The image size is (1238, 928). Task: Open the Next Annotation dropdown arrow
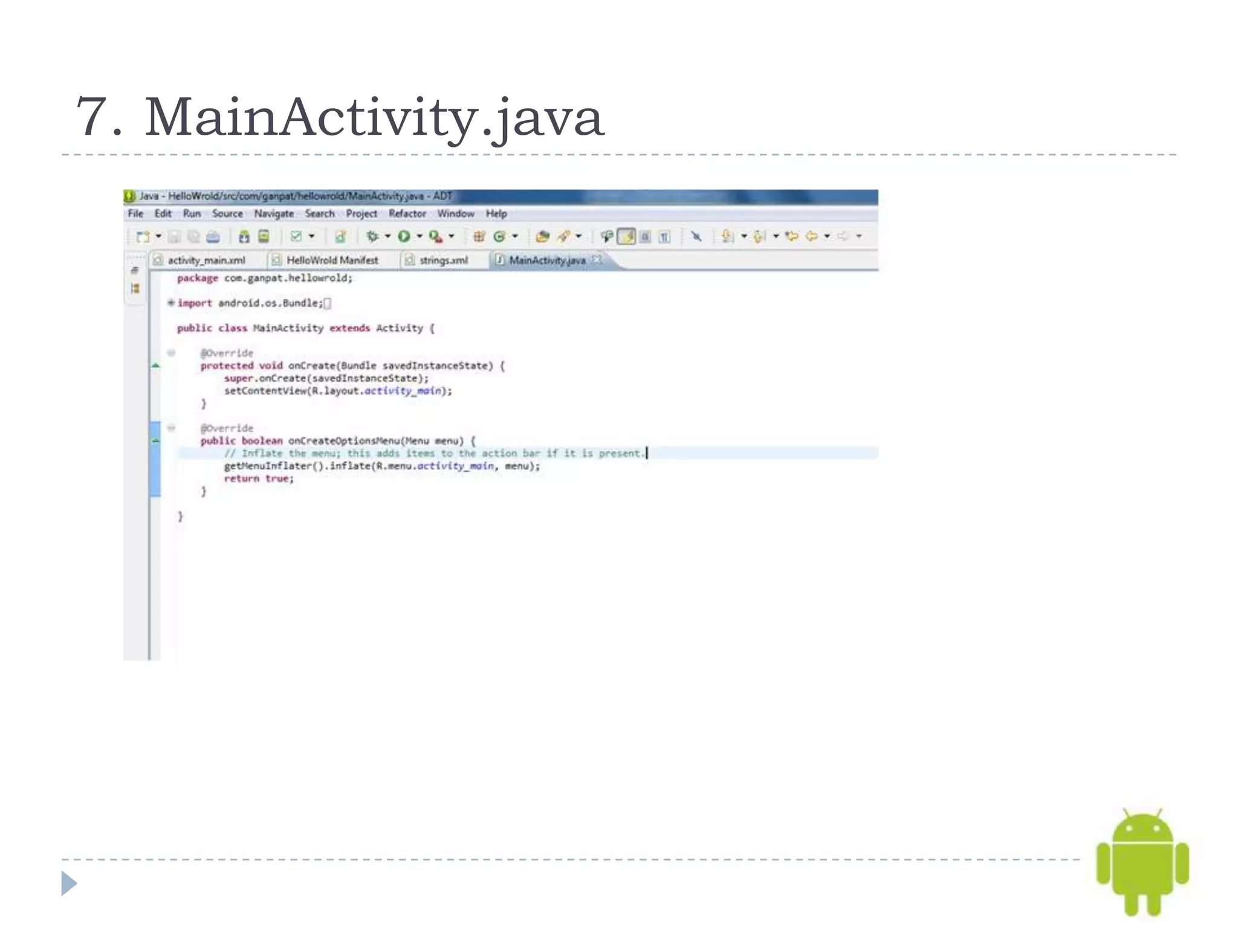coord(744,236)
